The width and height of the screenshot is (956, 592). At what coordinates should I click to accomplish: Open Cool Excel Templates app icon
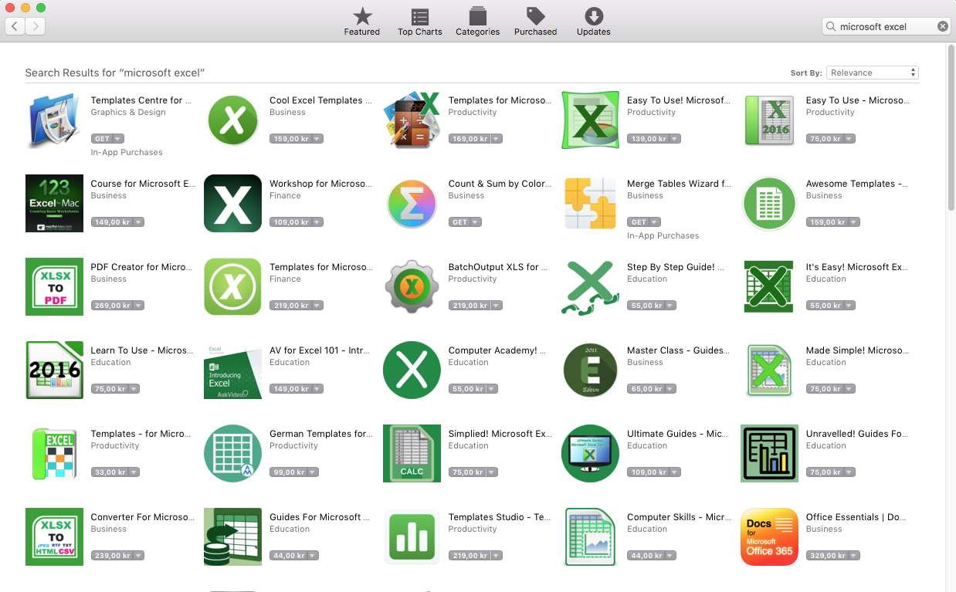coord(232,120)
